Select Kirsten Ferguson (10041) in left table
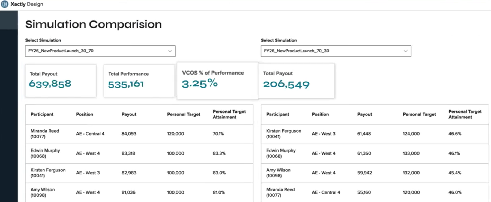 48,173
